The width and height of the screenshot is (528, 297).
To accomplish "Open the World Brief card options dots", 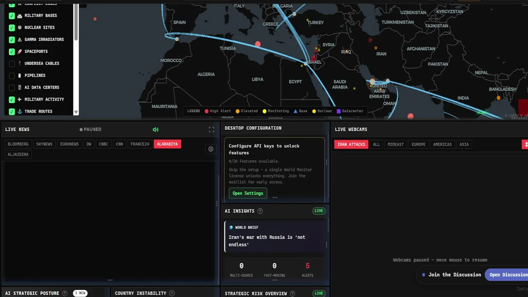I will tap(326, 245).
